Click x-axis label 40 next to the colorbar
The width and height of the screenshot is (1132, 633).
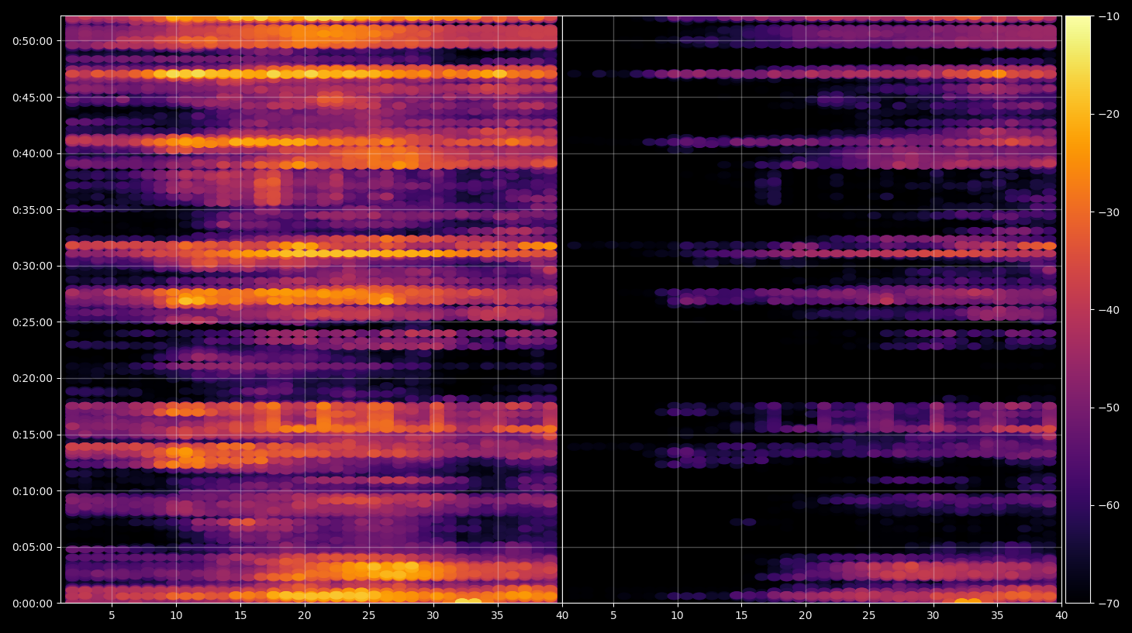click(x=1061, y=616)
